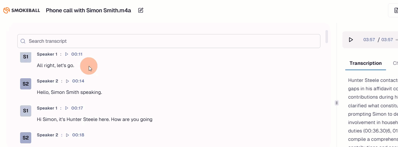Click the audio player progress slider
398x147 pixels.
click(x=397, y=40)
